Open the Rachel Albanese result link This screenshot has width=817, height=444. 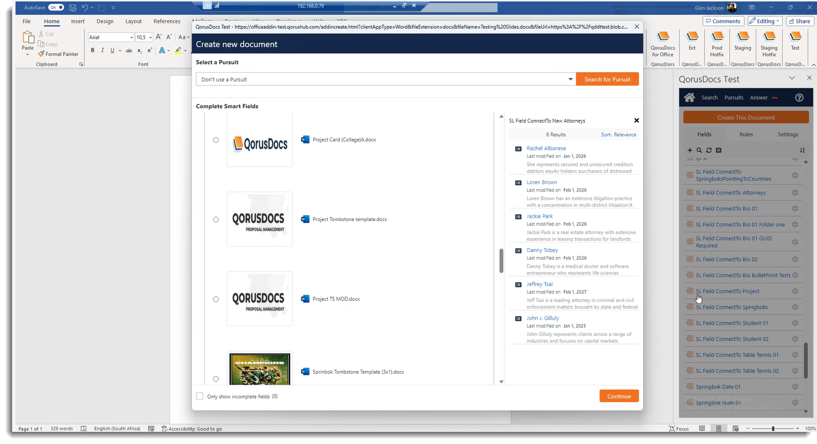tap(546, 148)
